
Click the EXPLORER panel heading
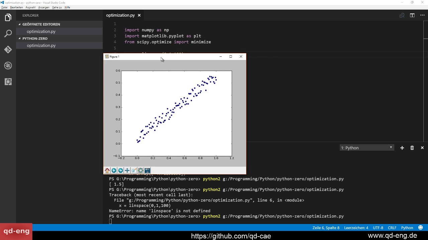click(x=30, y=15)
